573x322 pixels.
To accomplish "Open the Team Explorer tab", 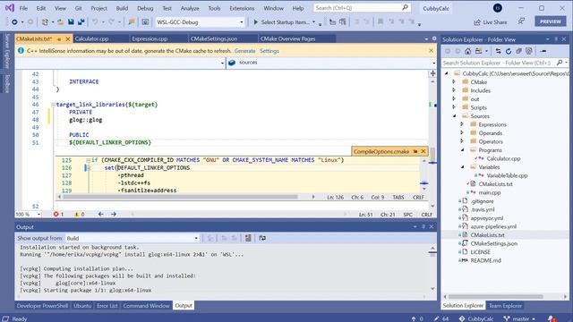I will (x=505, y=306).
